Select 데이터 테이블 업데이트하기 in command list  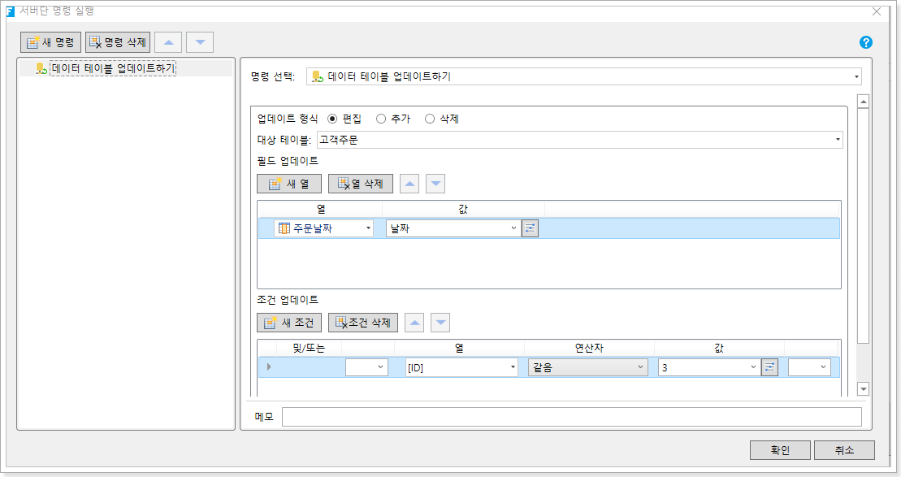[x=113, y=69]
